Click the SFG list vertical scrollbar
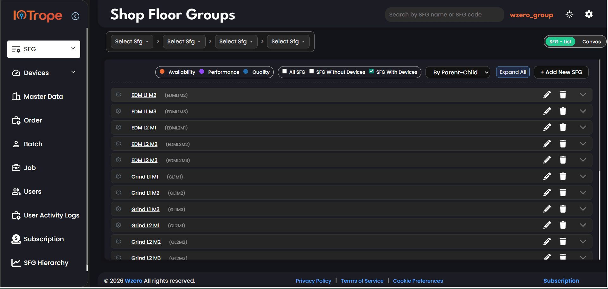This screenshot has height=289, width=608. click(599, 116)
